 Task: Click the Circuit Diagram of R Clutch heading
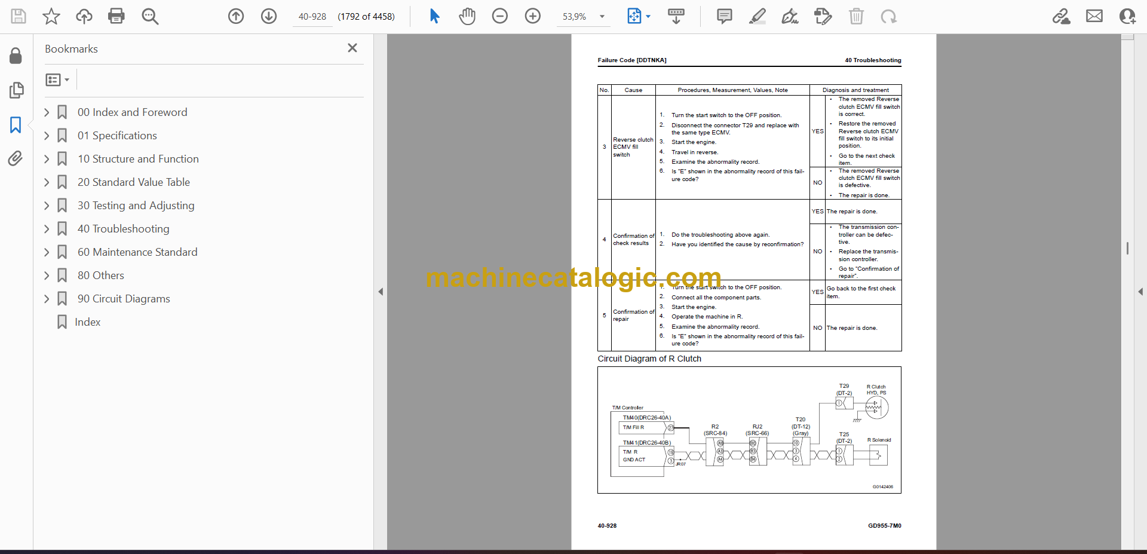click(649, 359)
